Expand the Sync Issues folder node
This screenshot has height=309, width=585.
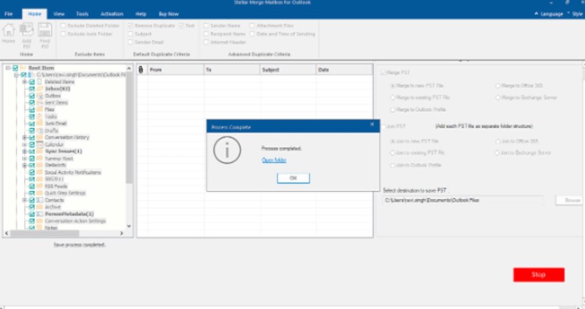pyautogui.click(x=25, y=151)
